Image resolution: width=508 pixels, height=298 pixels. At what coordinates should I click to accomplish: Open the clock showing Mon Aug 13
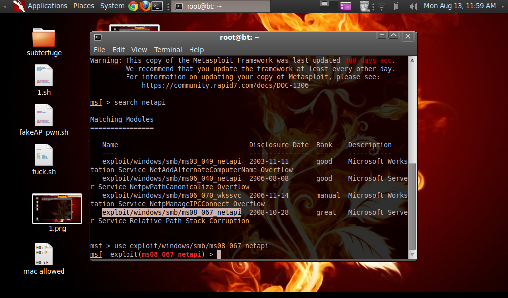click(459, 6)
